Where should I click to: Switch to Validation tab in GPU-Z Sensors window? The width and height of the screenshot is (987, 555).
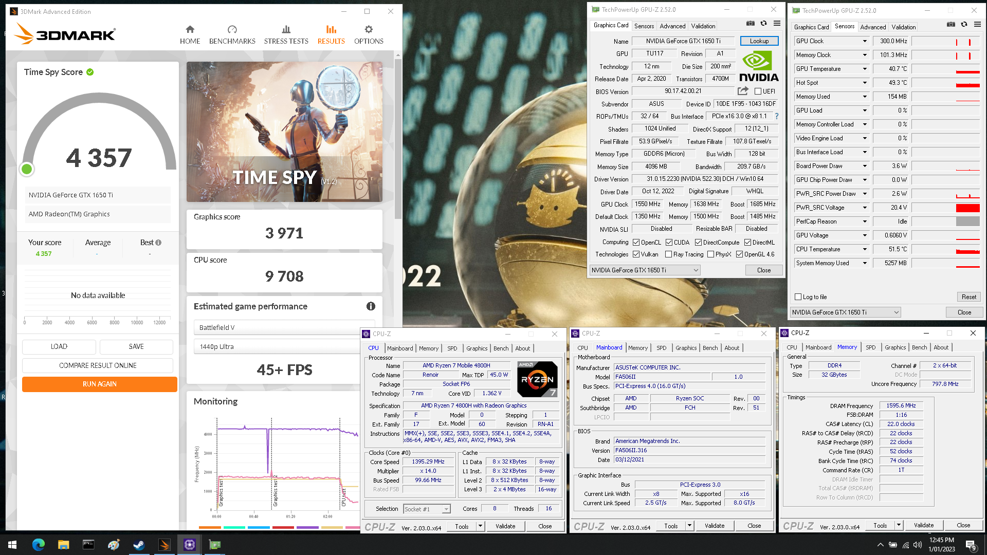[x=904, y=27]
